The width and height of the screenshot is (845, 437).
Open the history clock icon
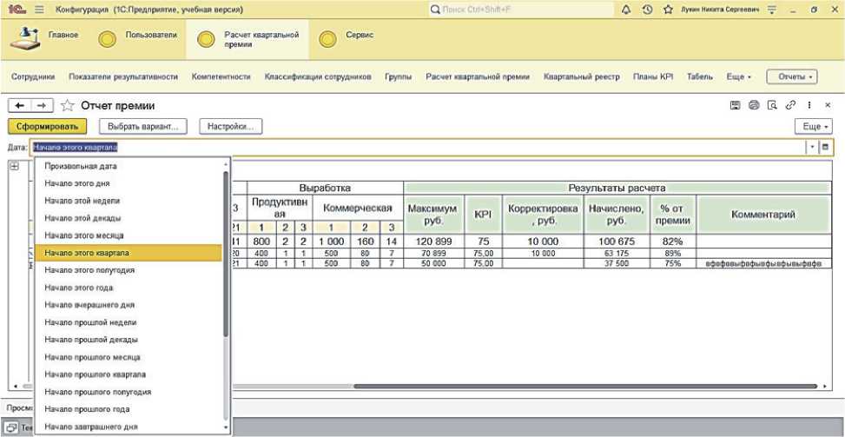[647, 9]
